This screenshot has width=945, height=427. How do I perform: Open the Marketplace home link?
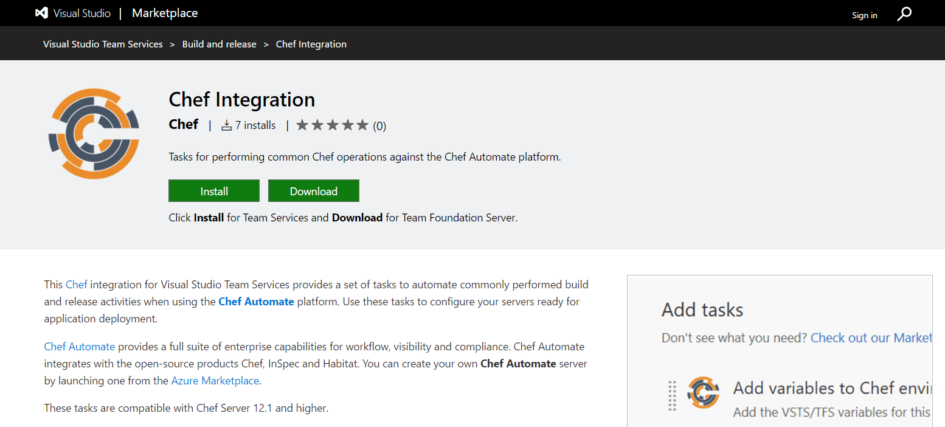pyautogui.click(x=164, y=13)
